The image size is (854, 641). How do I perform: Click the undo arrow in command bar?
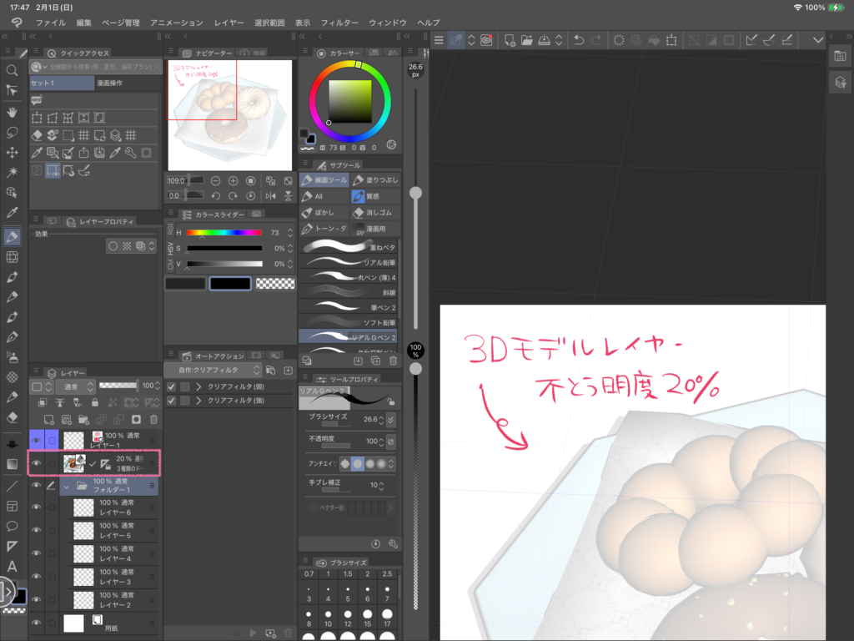point(579,39)
